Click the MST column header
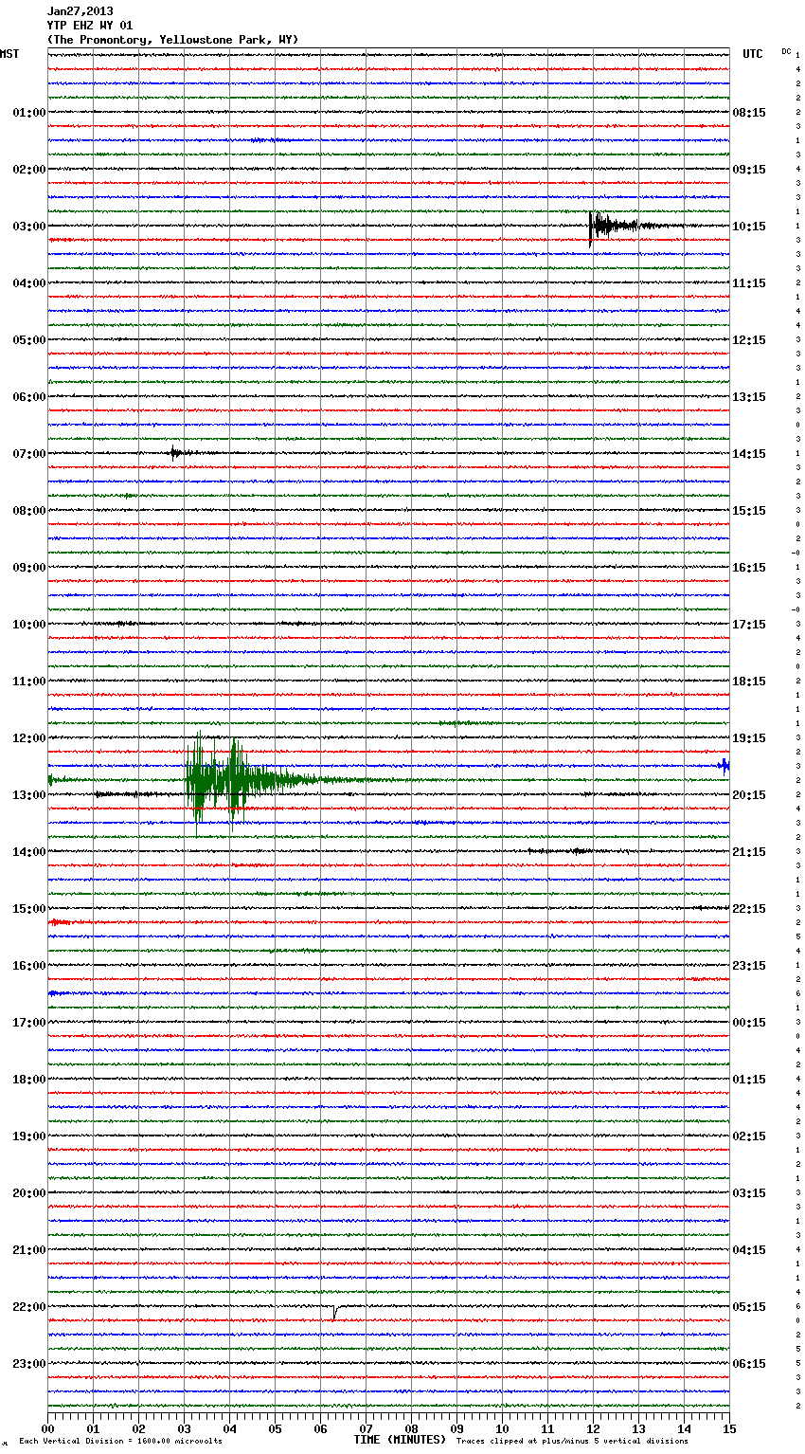The width and height of the screenshot is (805, 1454). pyautogui.click(x=9, y=54)
